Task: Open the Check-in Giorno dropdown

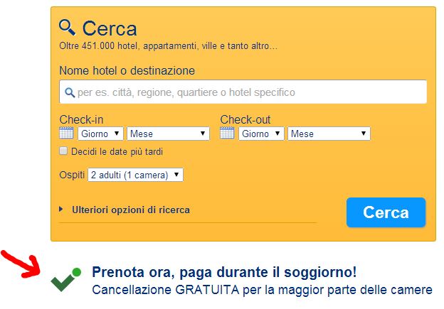Action: [100, 134]
